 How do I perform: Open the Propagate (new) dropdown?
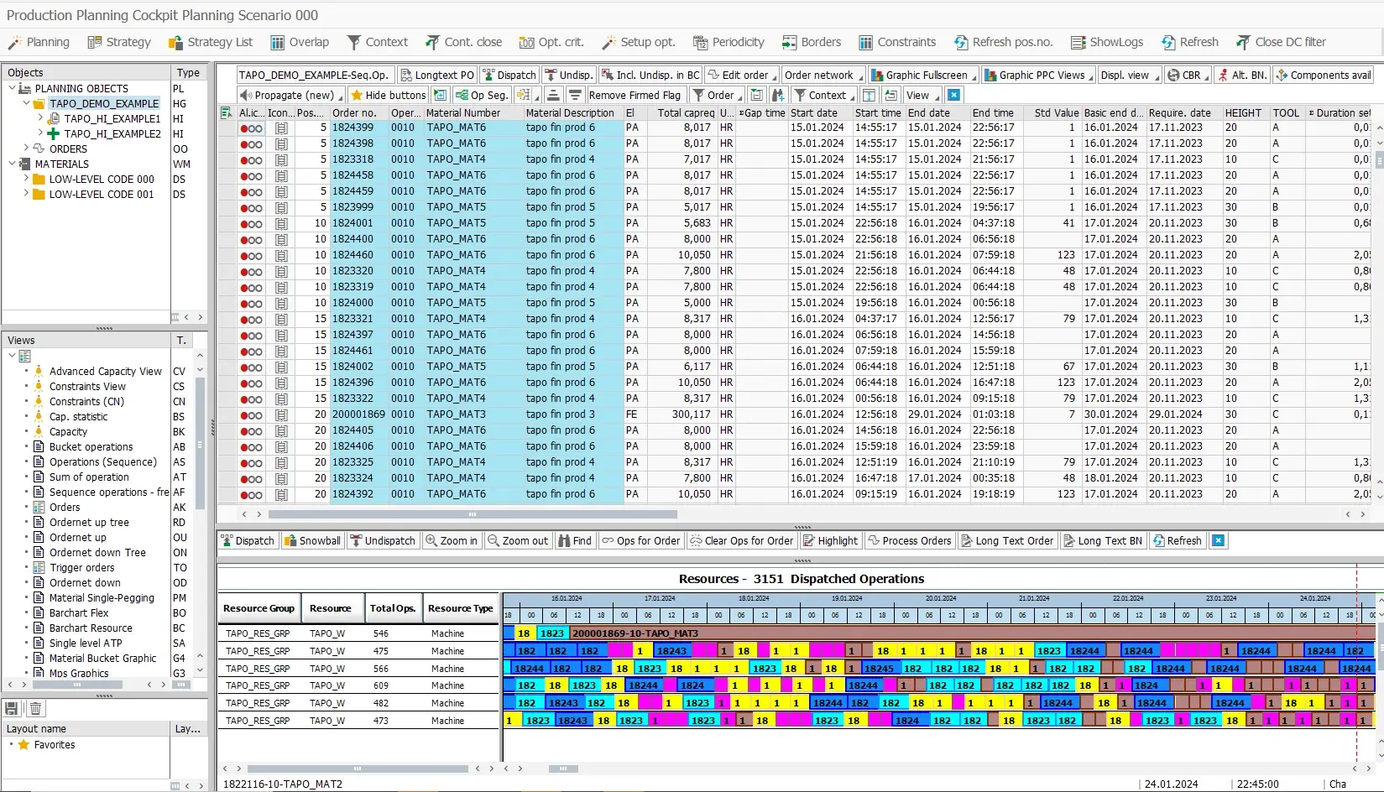coord(291,95)
